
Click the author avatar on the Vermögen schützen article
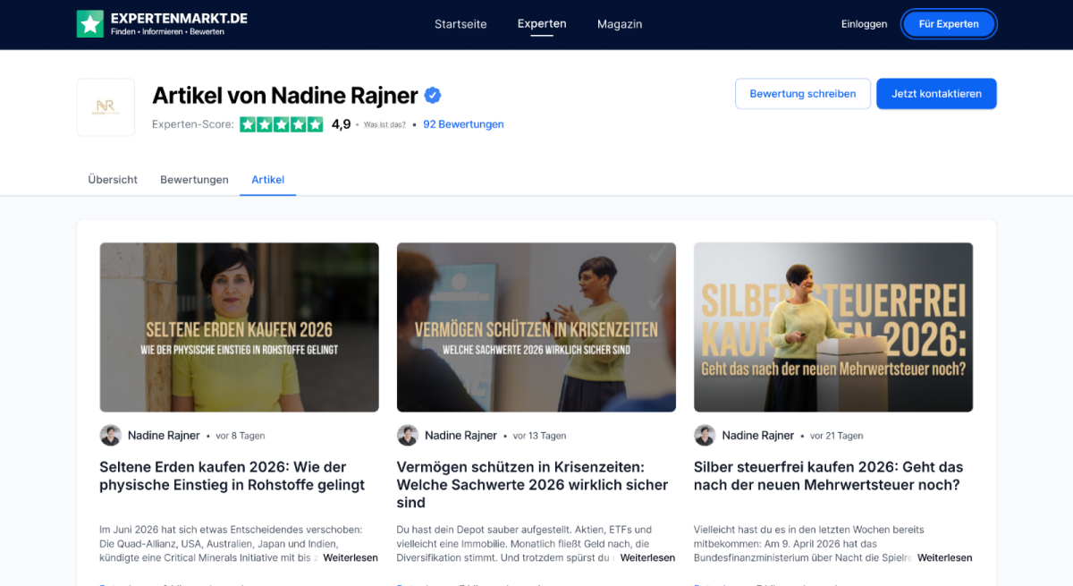pyautogui.click(x=408, y=436)
